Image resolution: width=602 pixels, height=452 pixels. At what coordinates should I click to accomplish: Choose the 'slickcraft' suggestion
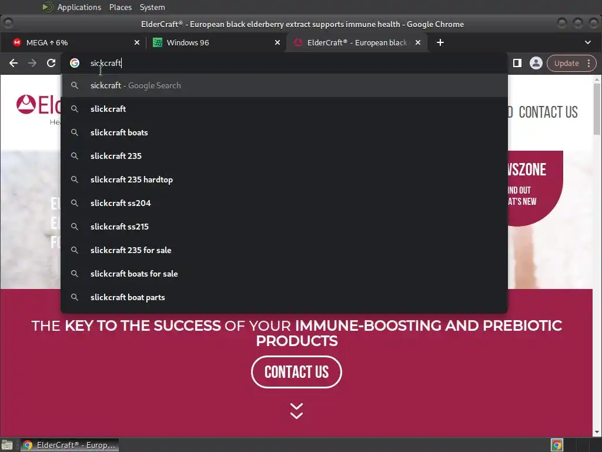(284, 109)
